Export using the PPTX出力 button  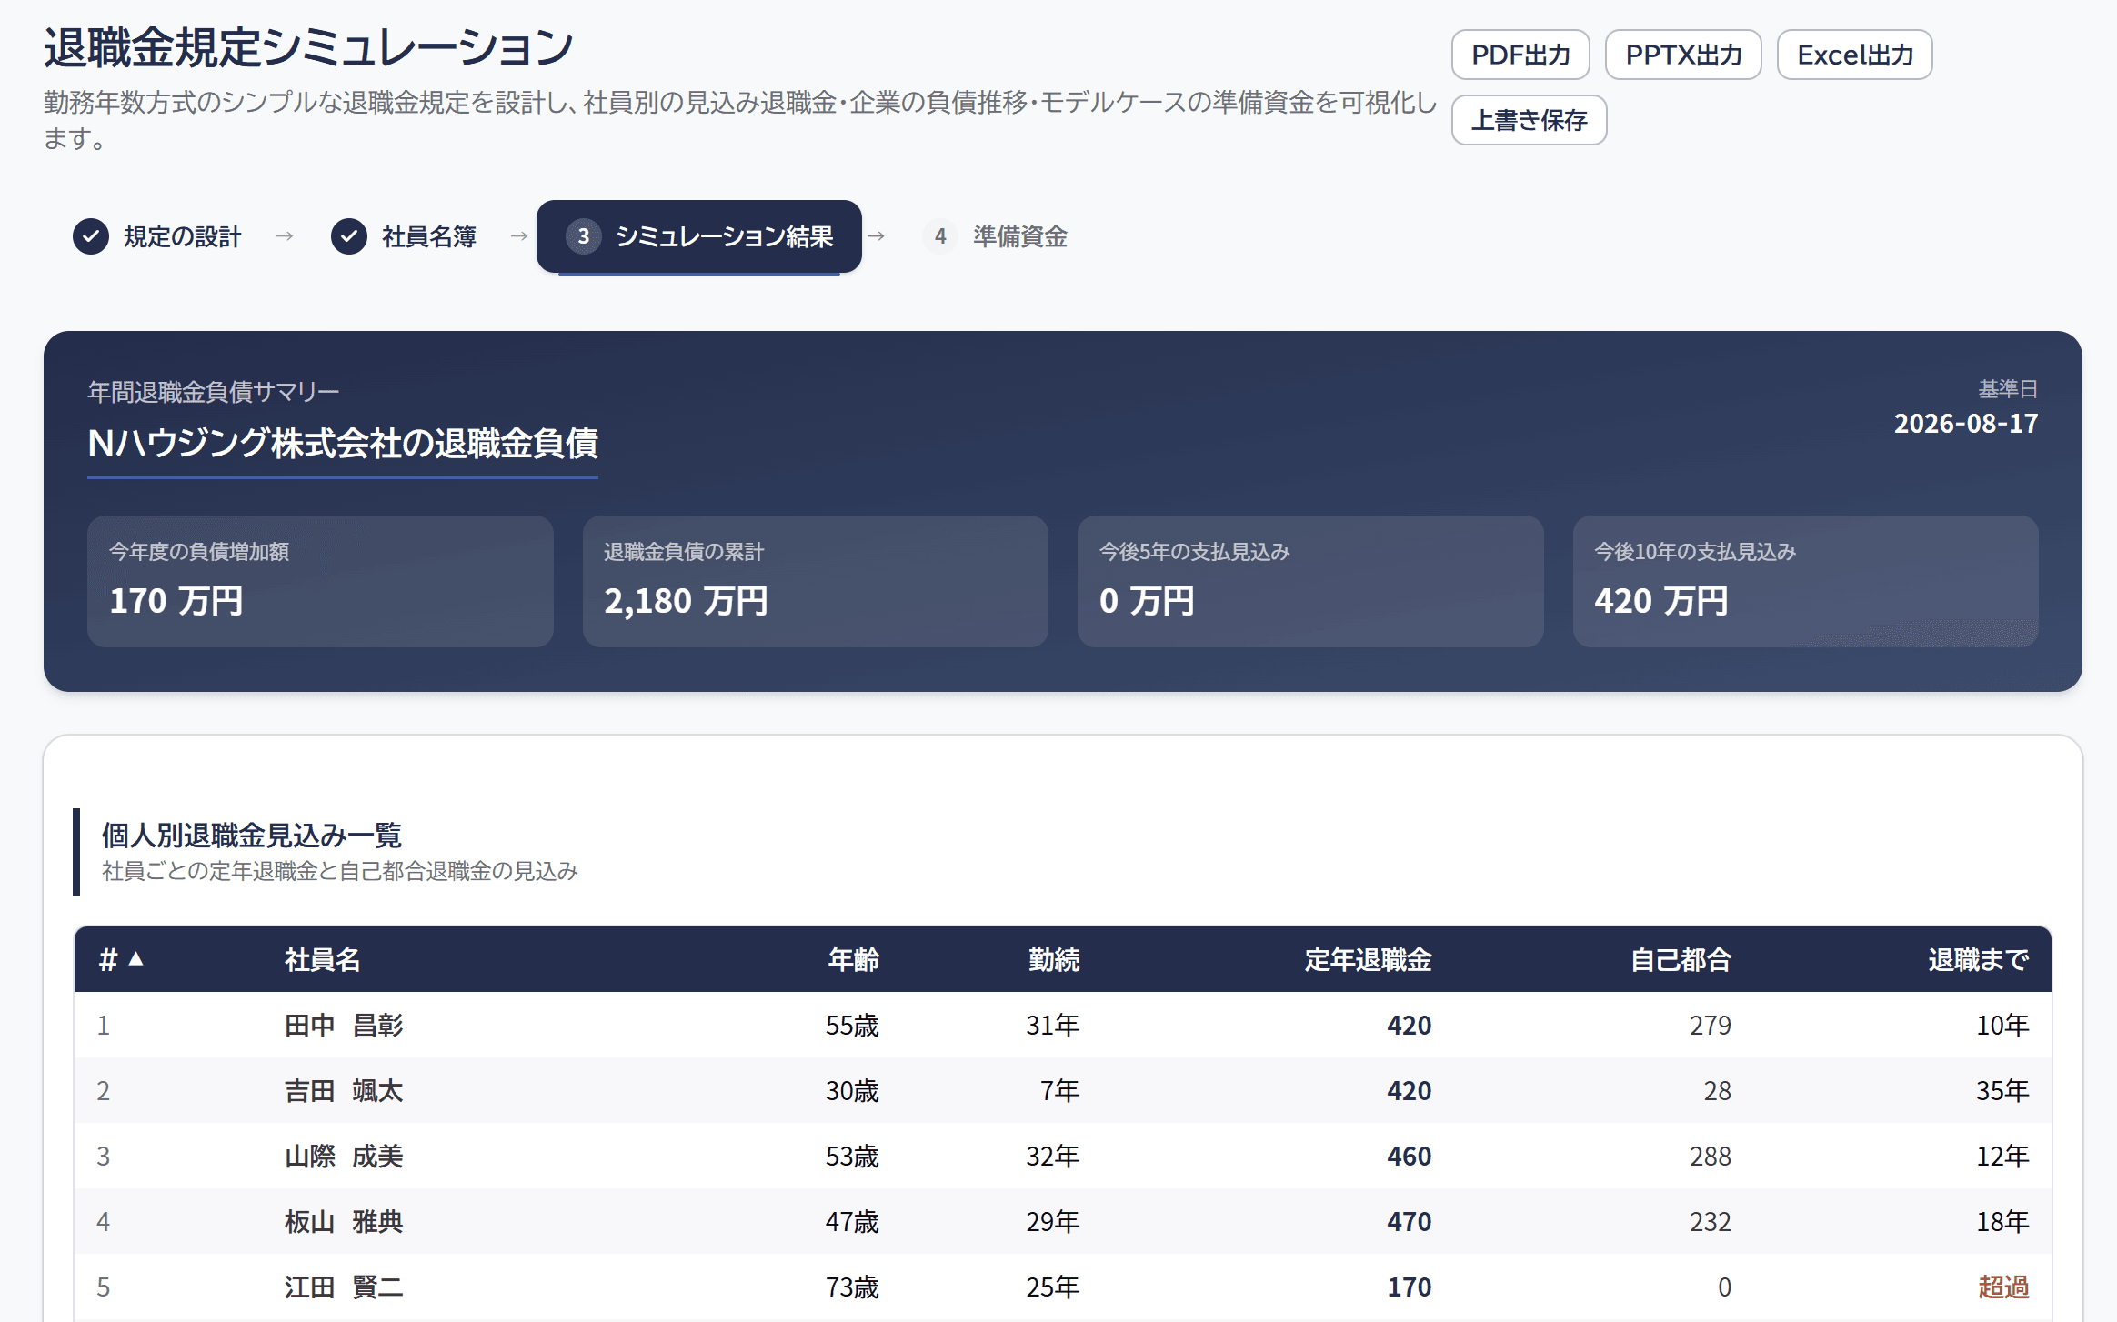coord(1683,55)
